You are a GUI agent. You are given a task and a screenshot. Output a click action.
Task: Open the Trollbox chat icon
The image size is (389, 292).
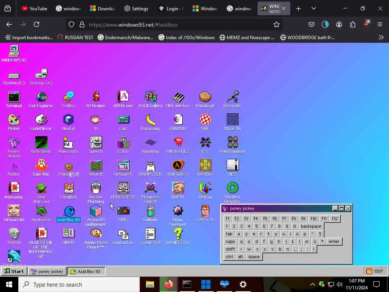click(x=68, y=99)
